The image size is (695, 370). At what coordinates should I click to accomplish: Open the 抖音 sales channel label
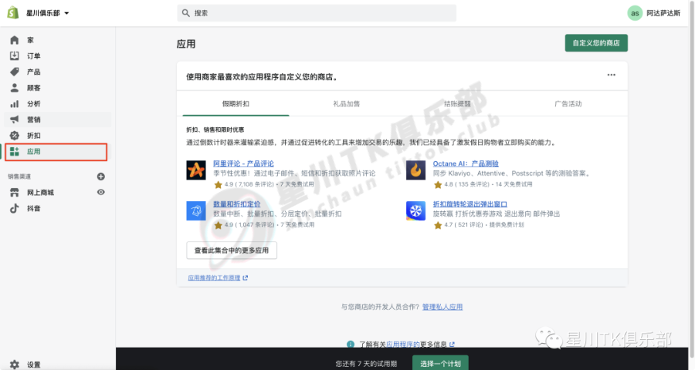[x=34, y=208]
